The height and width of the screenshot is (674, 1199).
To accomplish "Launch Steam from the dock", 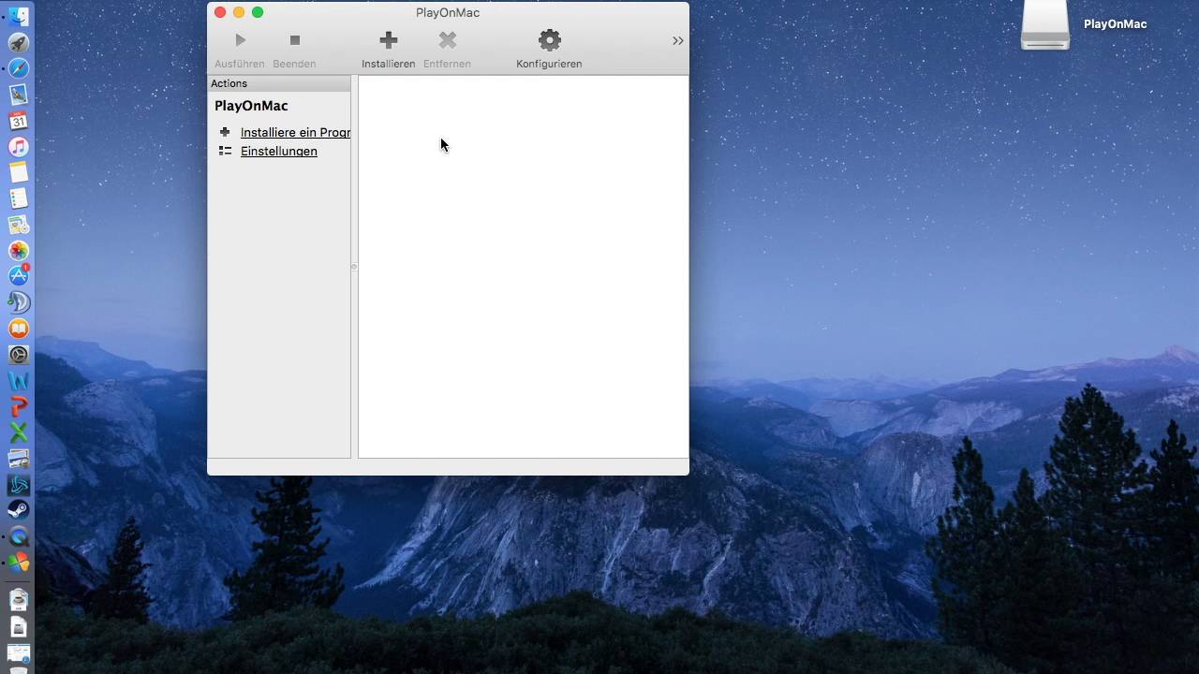I will pos(19,510).
